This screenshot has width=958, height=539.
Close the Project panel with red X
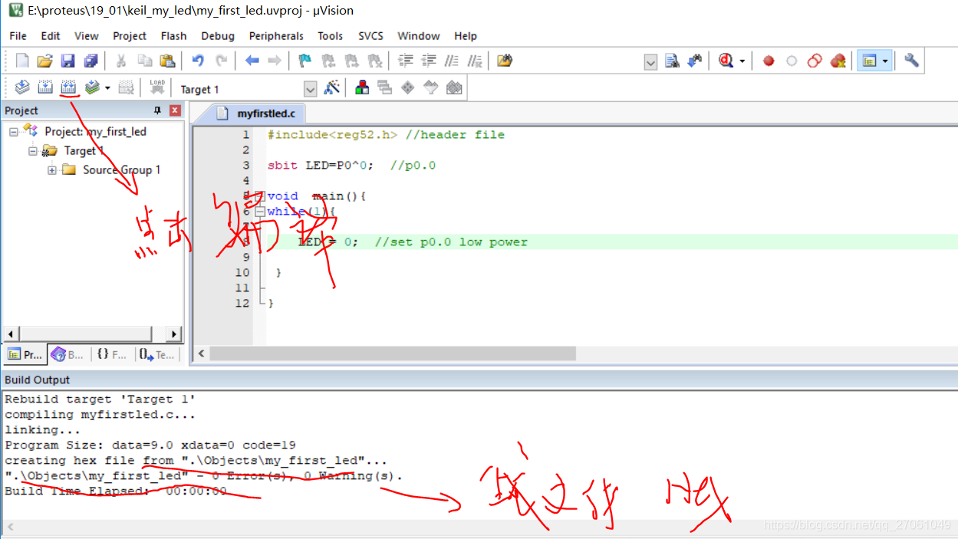point(175,110)
